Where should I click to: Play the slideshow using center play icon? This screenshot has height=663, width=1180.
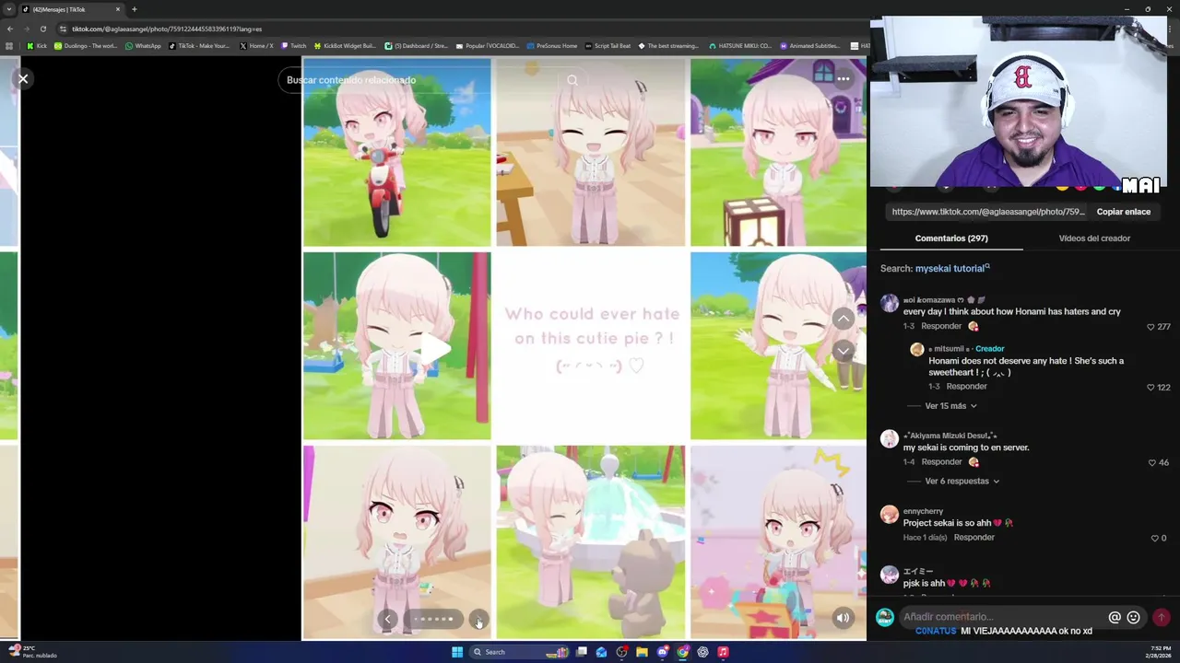436,348
